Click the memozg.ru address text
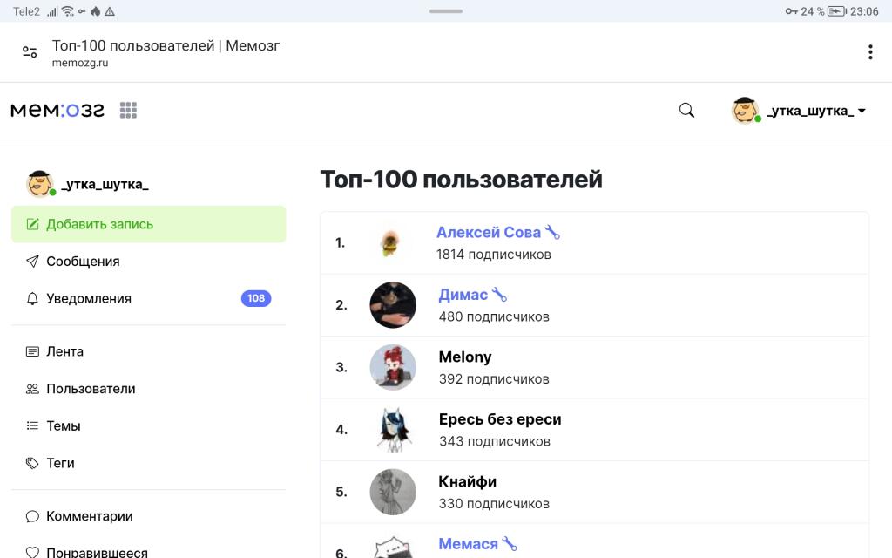This screenshot has width=892, height=558. pos(80,63)
